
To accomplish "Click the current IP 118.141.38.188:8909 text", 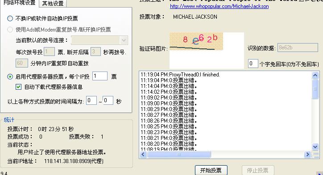I will pos(74,161).
